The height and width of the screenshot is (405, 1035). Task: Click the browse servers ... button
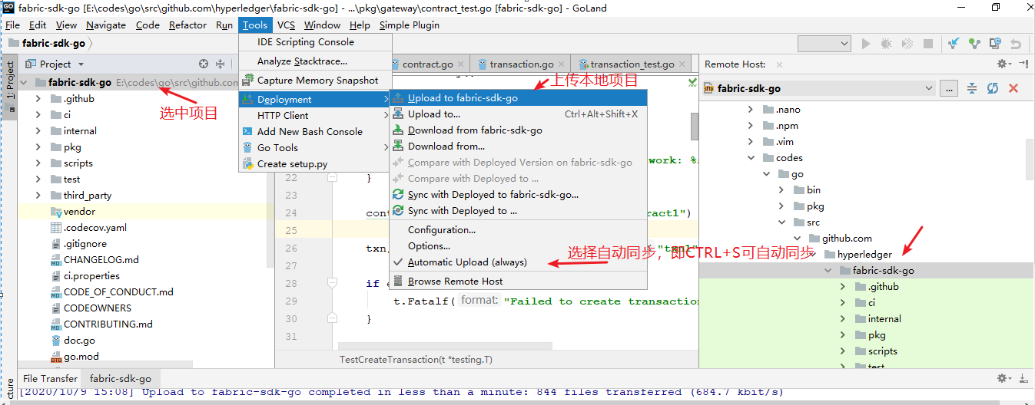[x=950, y=88]
